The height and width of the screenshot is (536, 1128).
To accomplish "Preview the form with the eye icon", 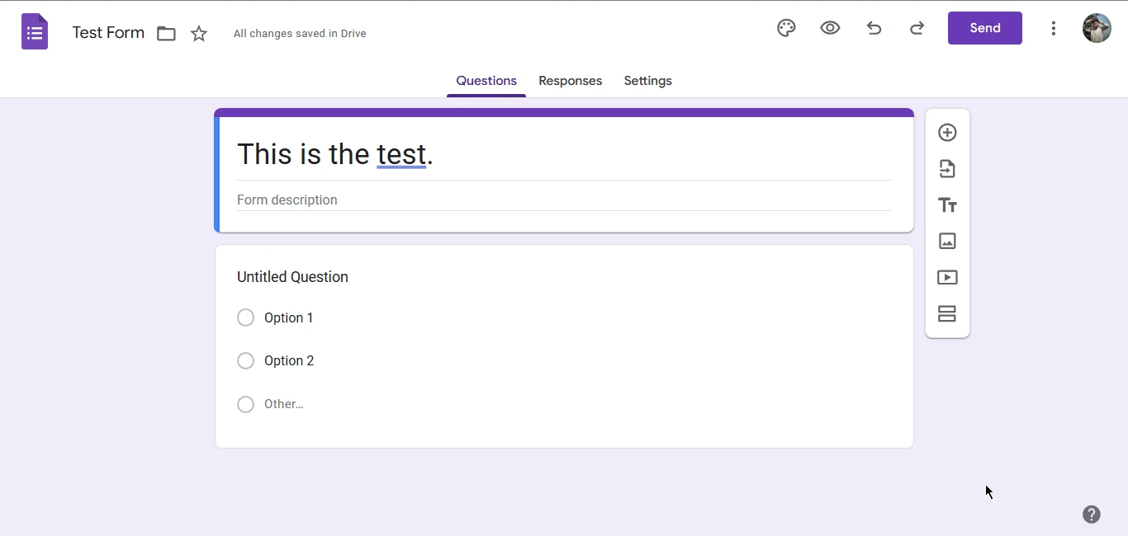I will click(830, 28).
